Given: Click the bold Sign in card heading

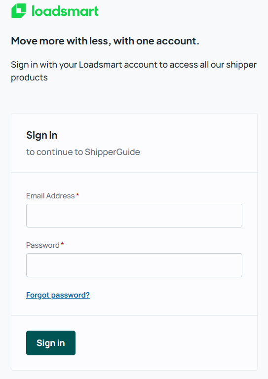Looking at the screenshot, I should [42, 135].
